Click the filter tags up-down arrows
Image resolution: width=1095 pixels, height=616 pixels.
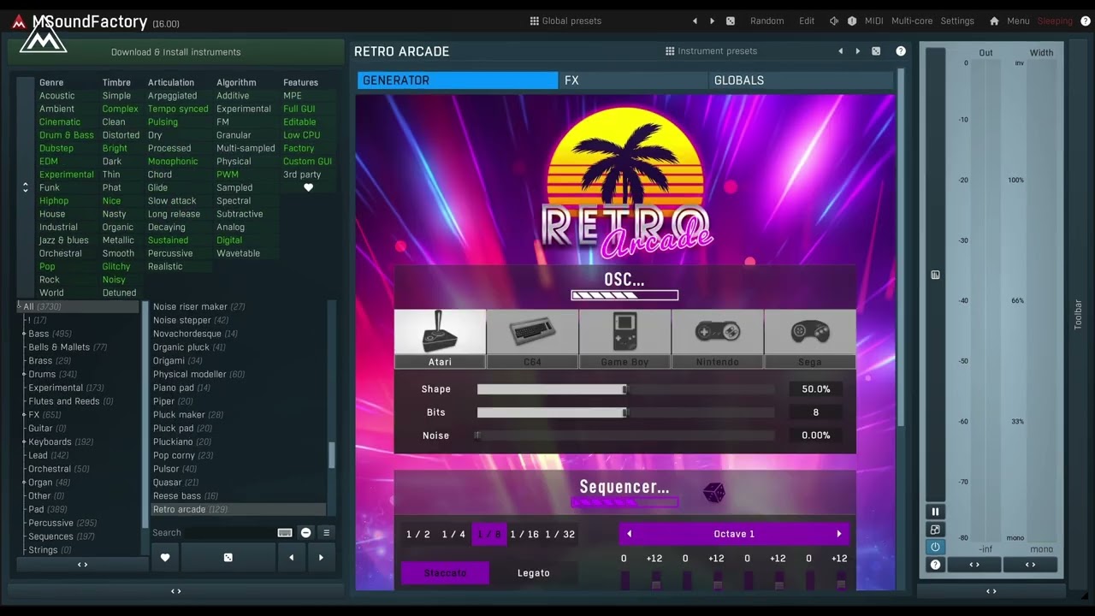(26, 187)
